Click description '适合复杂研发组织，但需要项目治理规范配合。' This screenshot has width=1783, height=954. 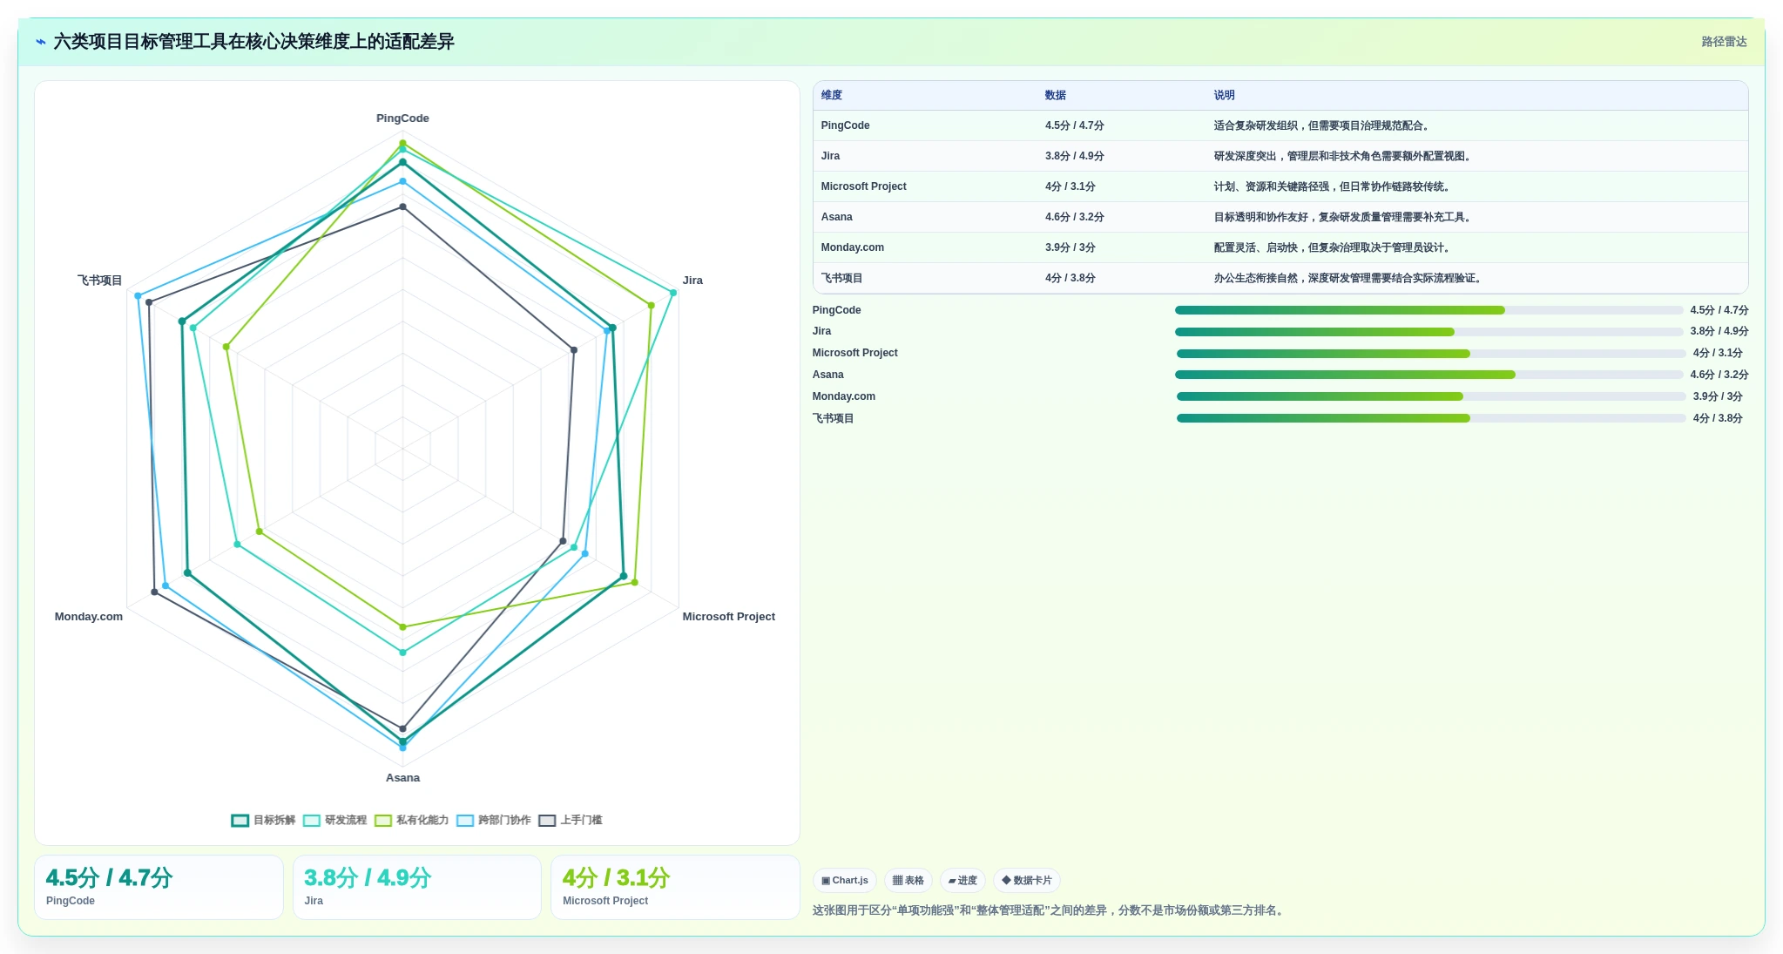pyautogui.click(x=1321, y=125)
